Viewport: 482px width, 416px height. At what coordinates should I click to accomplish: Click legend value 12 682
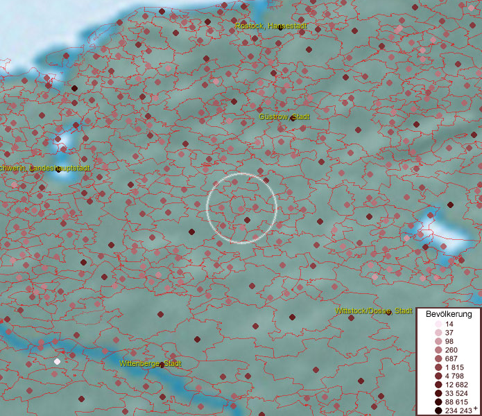[x=456, y=385]
